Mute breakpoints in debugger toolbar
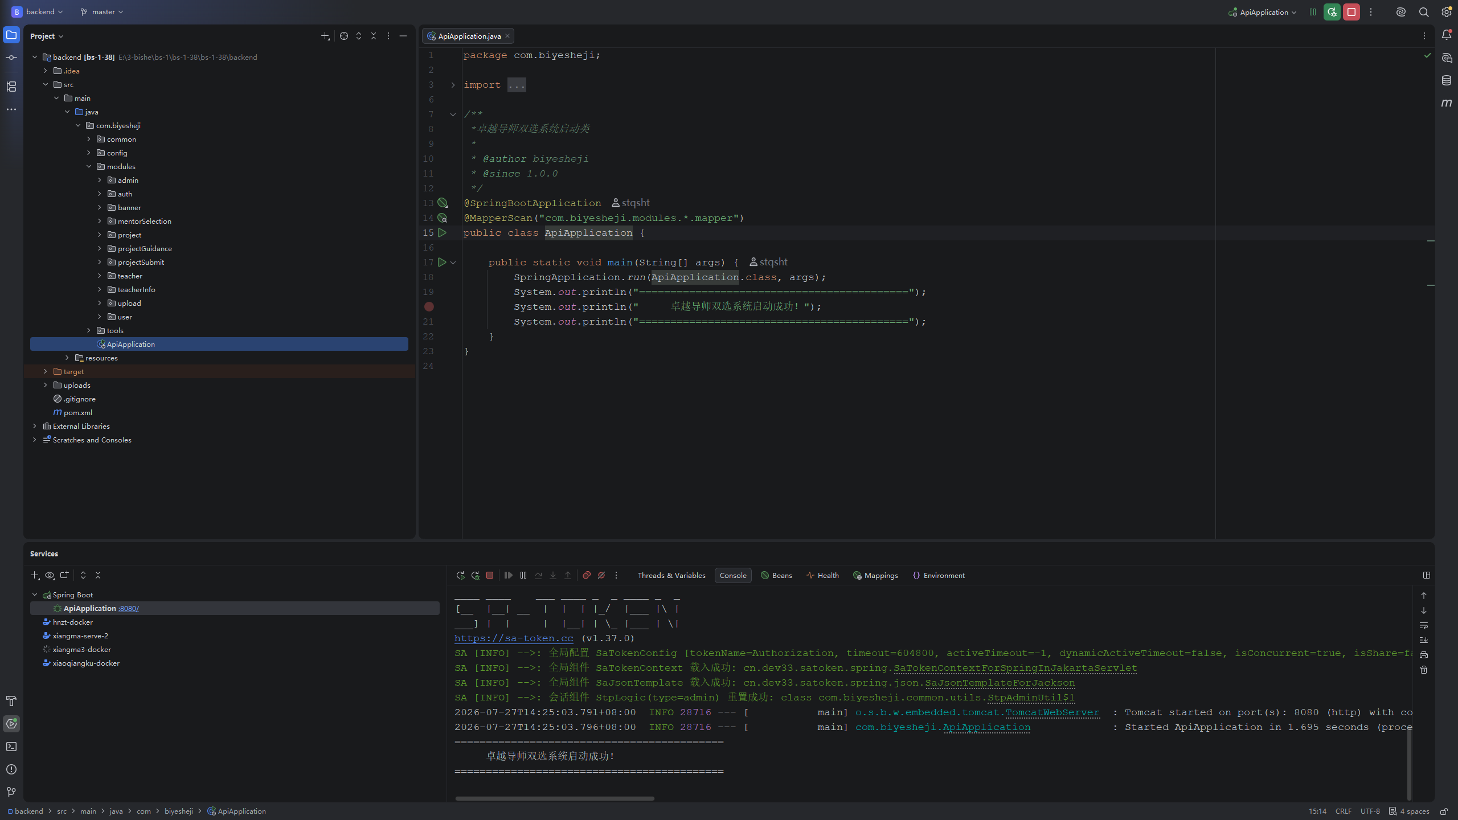Viewport: 1458px width, 820px height. (601, 576)
